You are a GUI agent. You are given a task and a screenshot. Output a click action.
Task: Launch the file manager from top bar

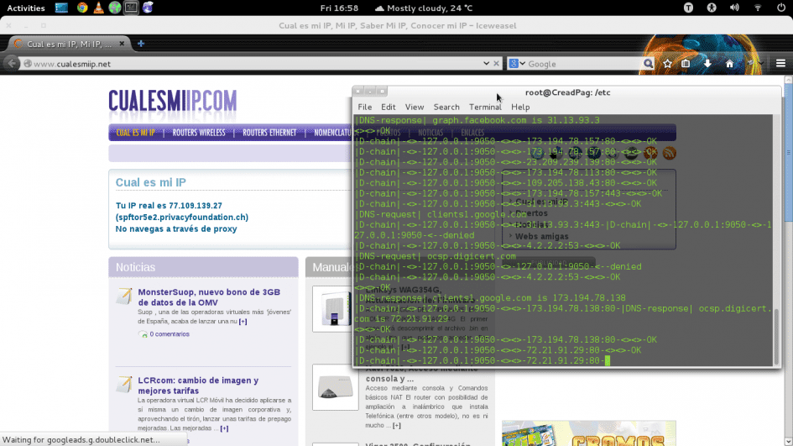[62, 8]
